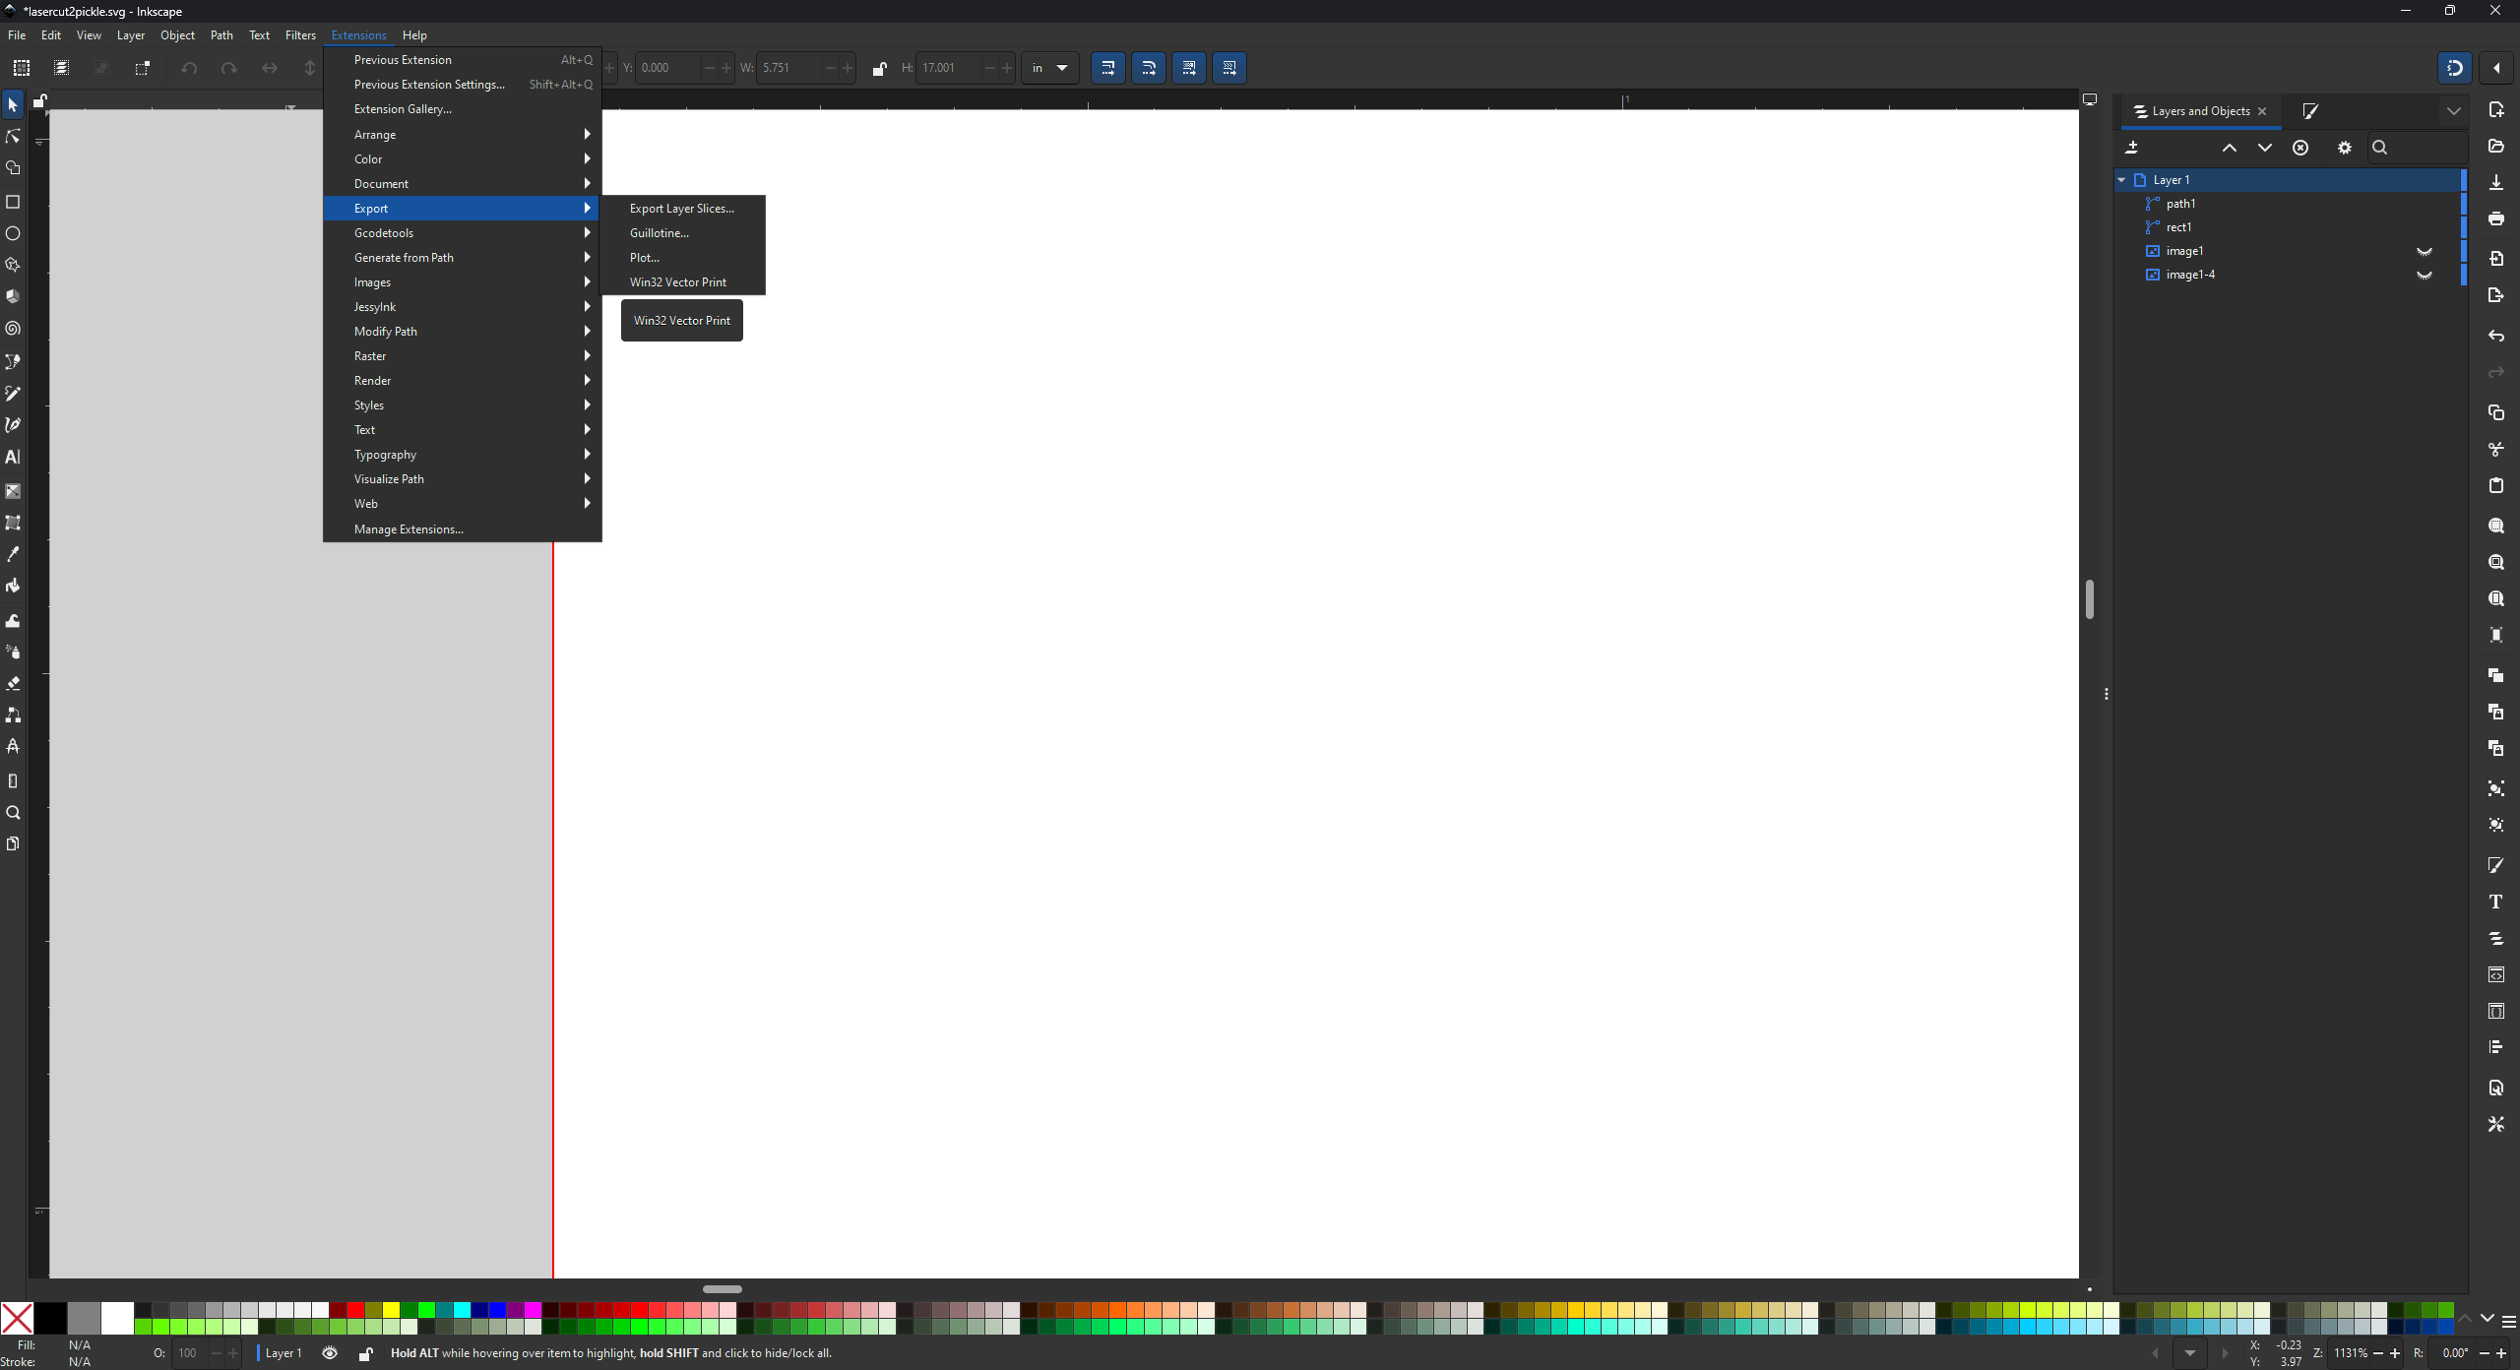Viewport: 2520px width, 1370px height.
Task: Select the Color Picker dropper tool
Action: pyautogui.click(x=13, y=554)
